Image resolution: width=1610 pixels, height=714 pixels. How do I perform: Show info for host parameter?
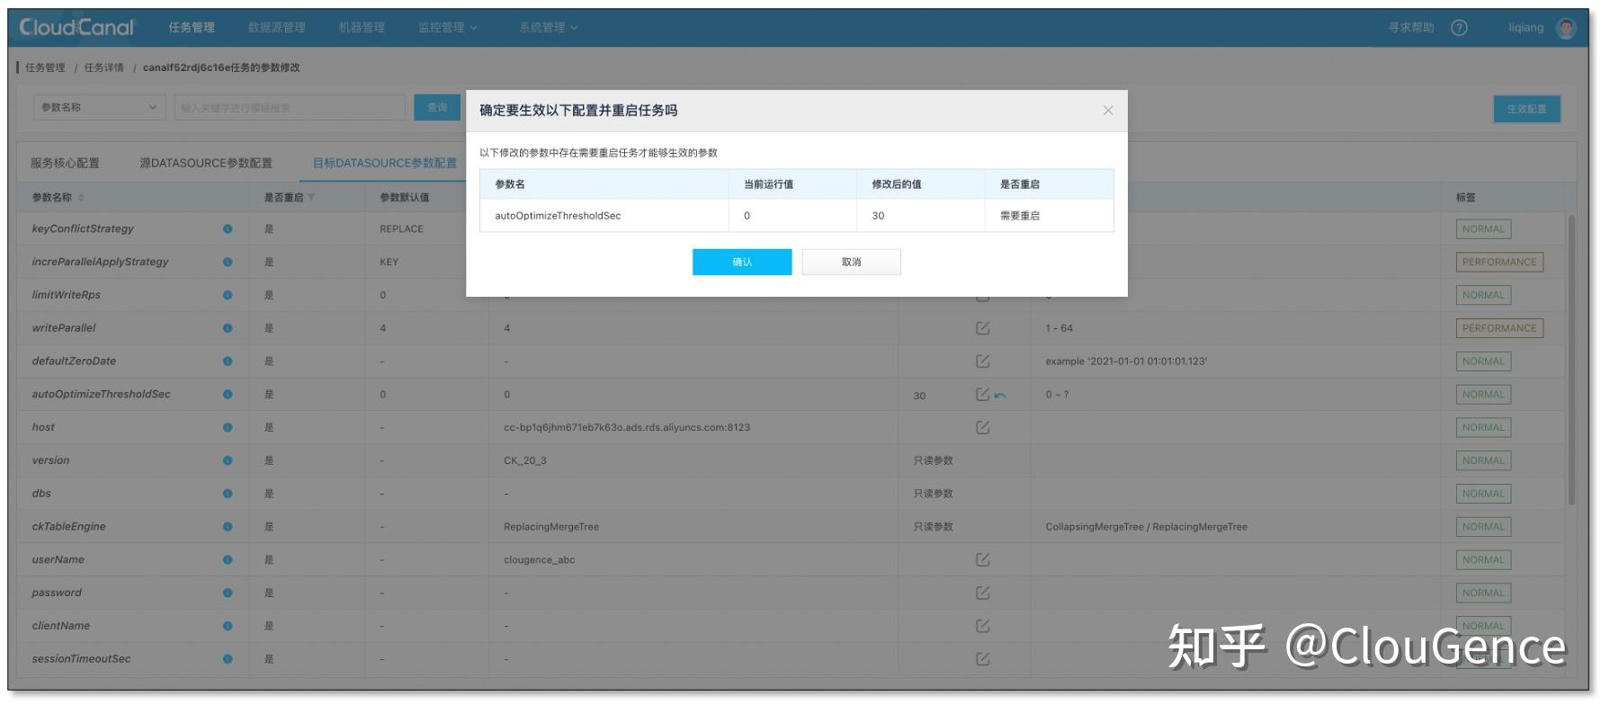[228, 427]
